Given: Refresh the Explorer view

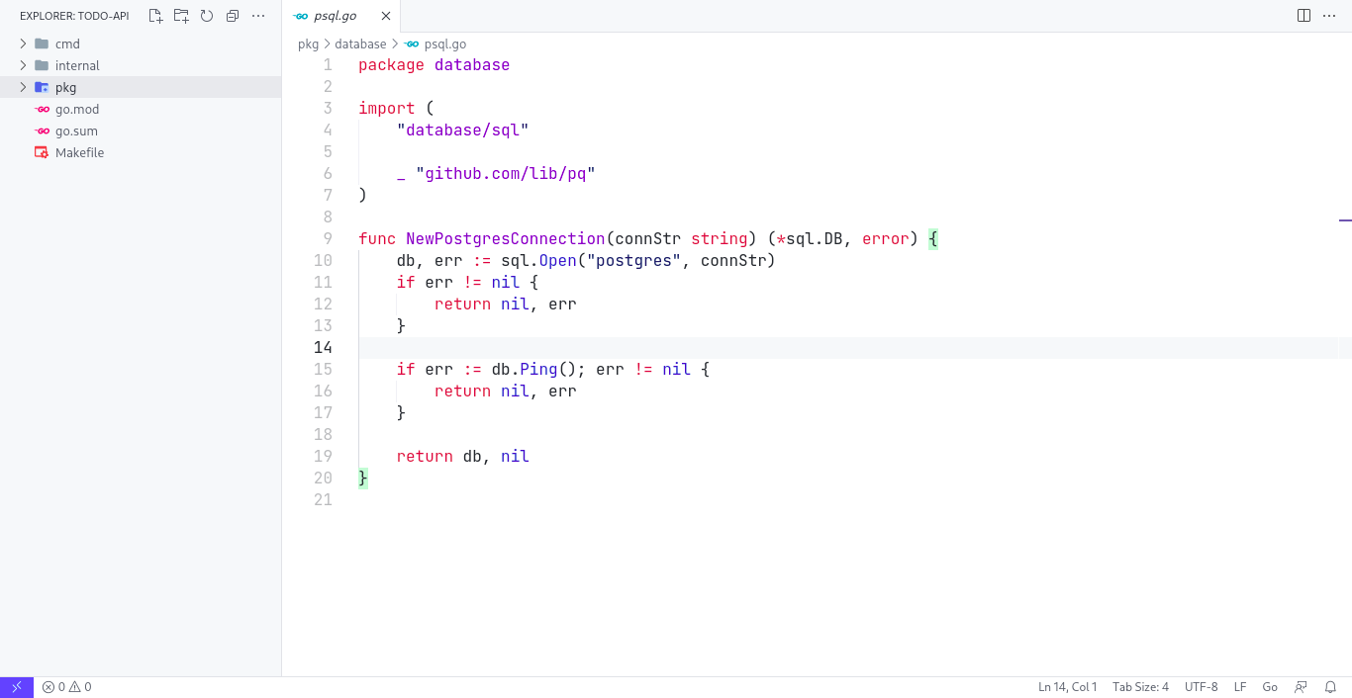Looking at the screenshot, I should point(206,16).
